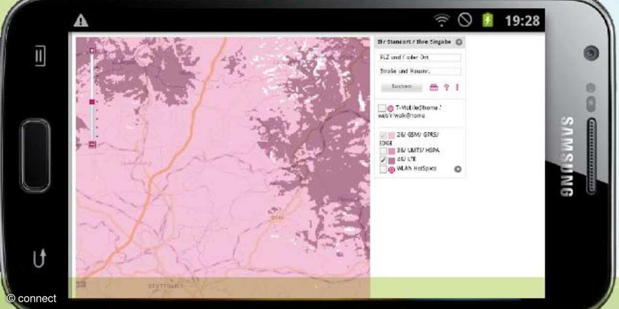
Task: Tap the no-signal circle icon in status bar
Action: point(465,21)
